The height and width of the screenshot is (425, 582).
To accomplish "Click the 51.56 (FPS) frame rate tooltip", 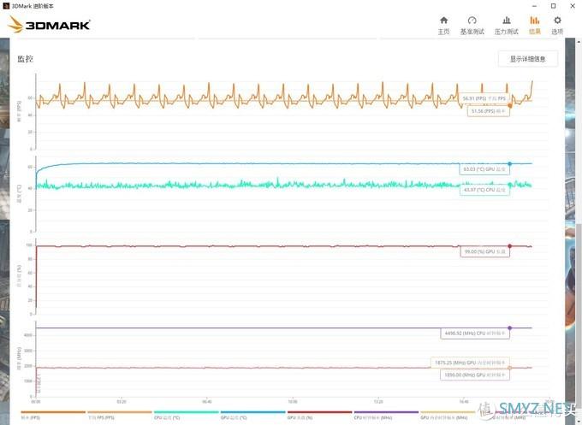I will click(x=489, y=111).
